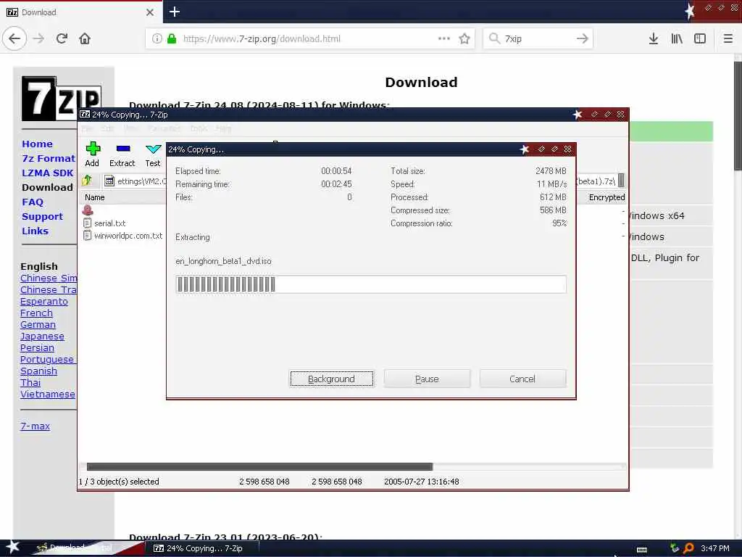Click the 7-Zip horizontal scrollbar thumb
Image resolution: width=742 pixels, height=557 pixels.
pos(259,466)
